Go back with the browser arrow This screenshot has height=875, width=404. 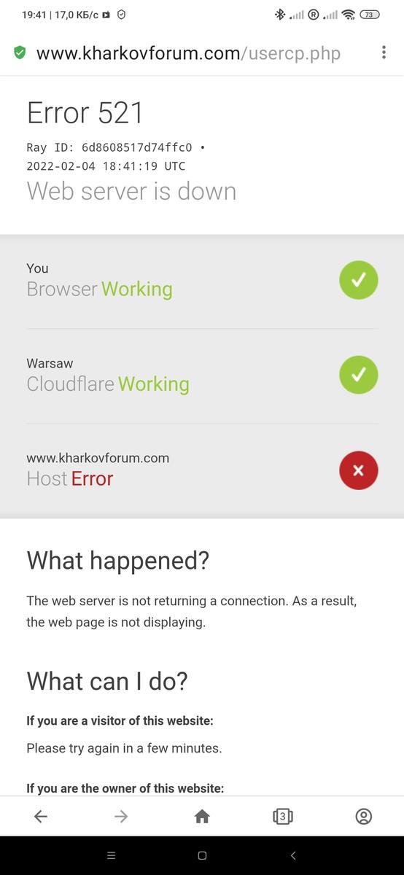41,817
